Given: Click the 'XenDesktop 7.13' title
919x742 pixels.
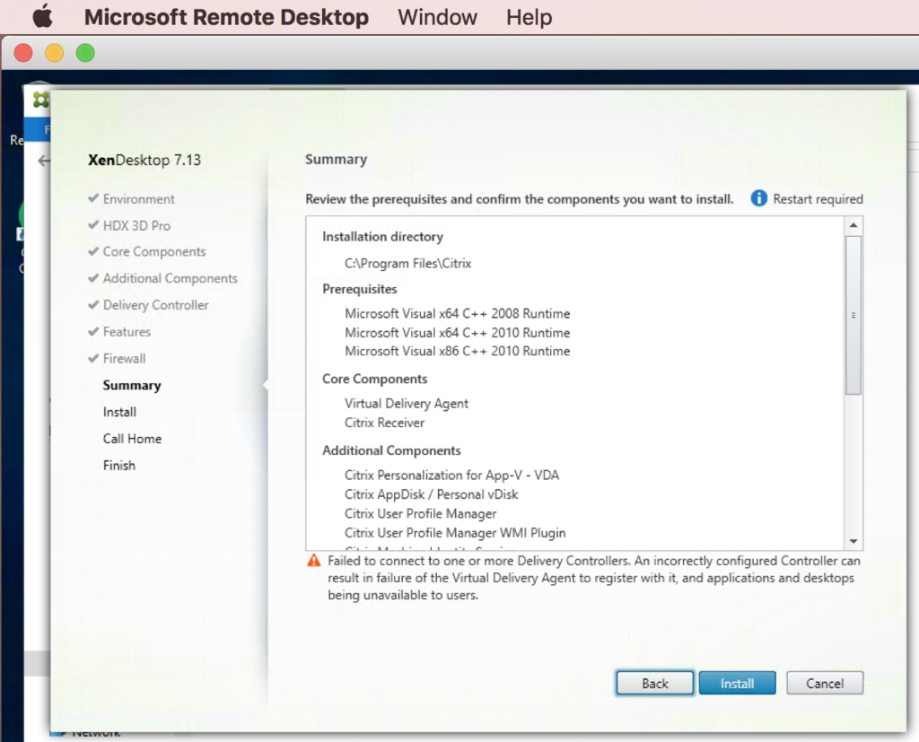Looking at the screenshot, I should pyautogui.click(x=144, y=160).
